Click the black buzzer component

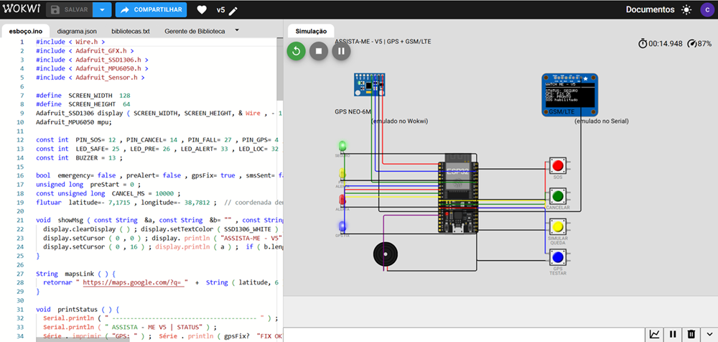[386, 253]
